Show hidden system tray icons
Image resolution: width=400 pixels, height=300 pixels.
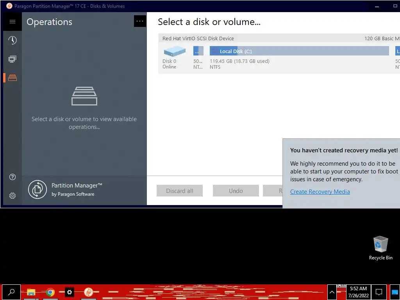(x=332, y=292)
